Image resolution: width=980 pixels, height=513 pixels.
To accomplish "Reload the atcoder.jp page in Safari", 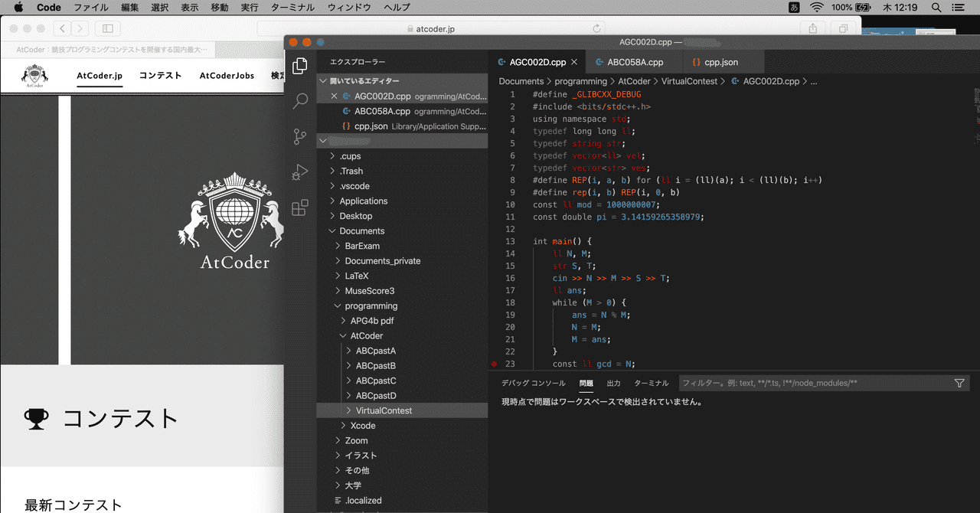I will tap(596, 28).
